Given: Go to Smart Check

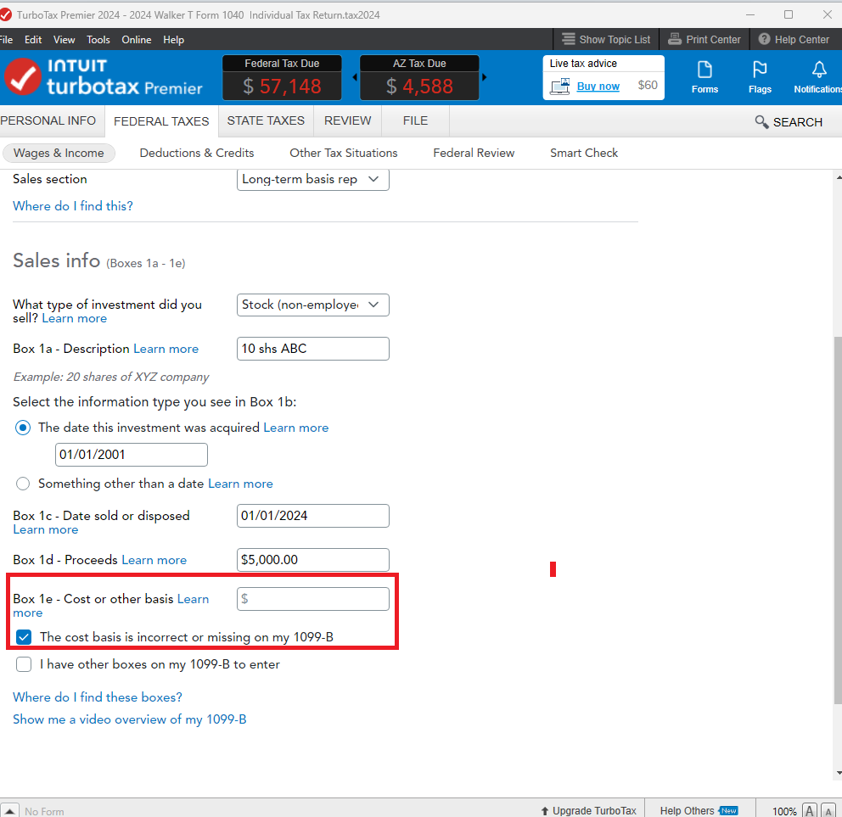Looking at the screenshot, I should [x=584, y=153].
